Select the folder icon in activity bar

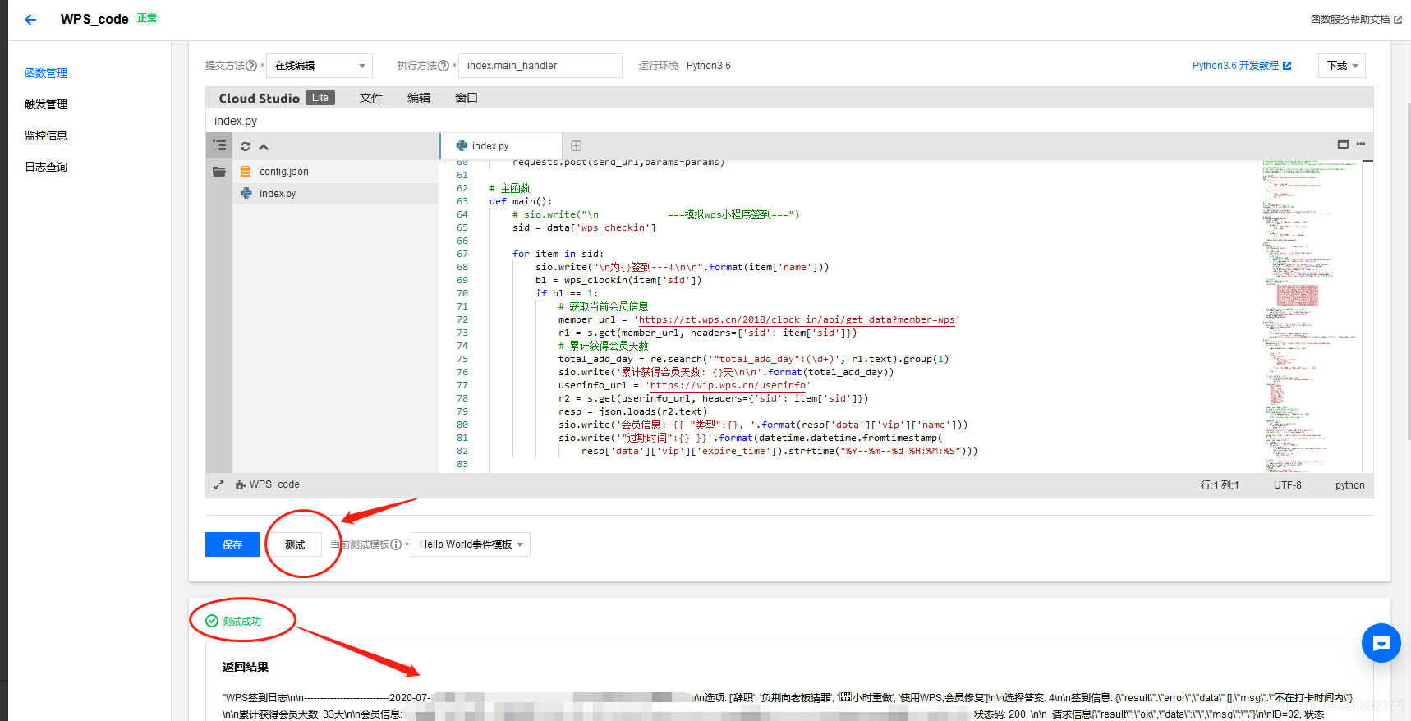click(x=219, y=172)
